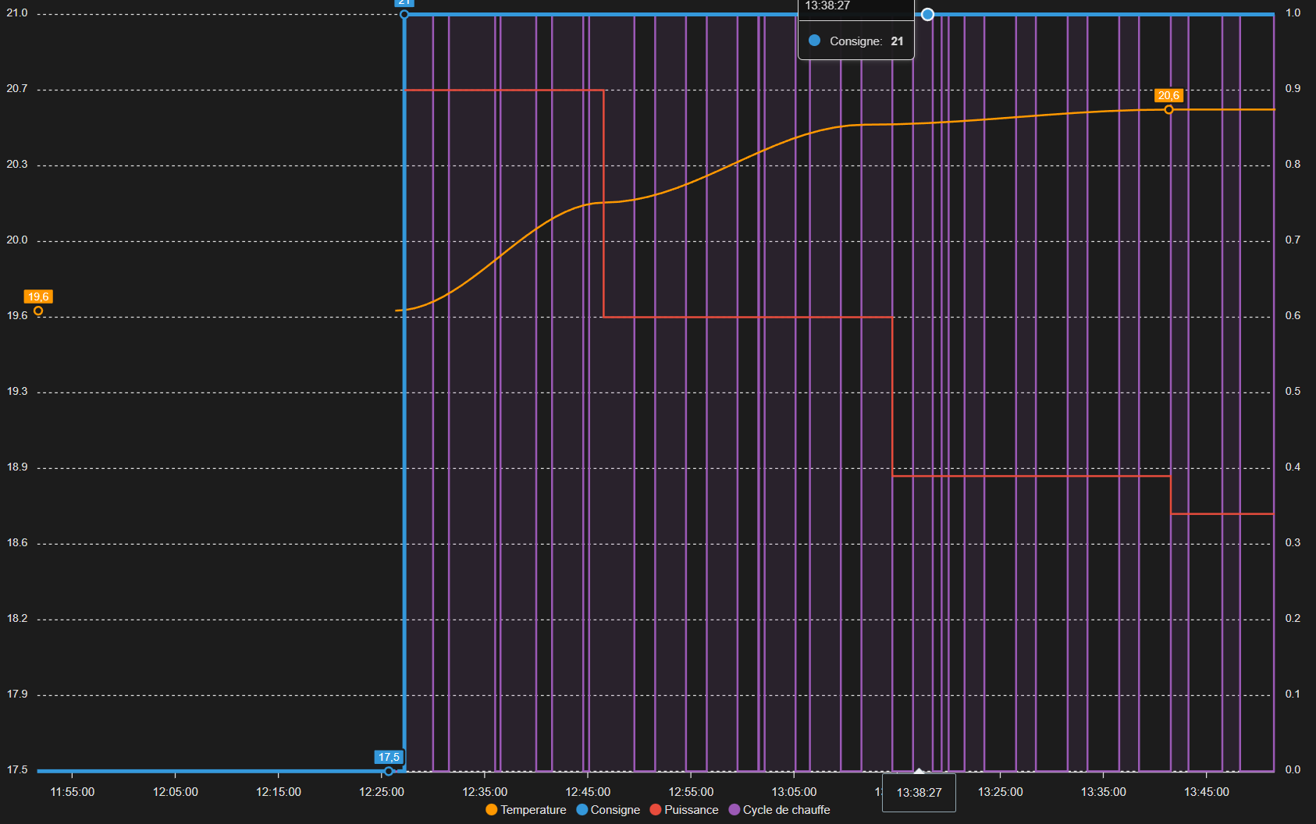Viewport: 1316px width, 824px height.
Task: Click the orange 19,6 value label
Action: pyautogui.click(x=38, y=297)
